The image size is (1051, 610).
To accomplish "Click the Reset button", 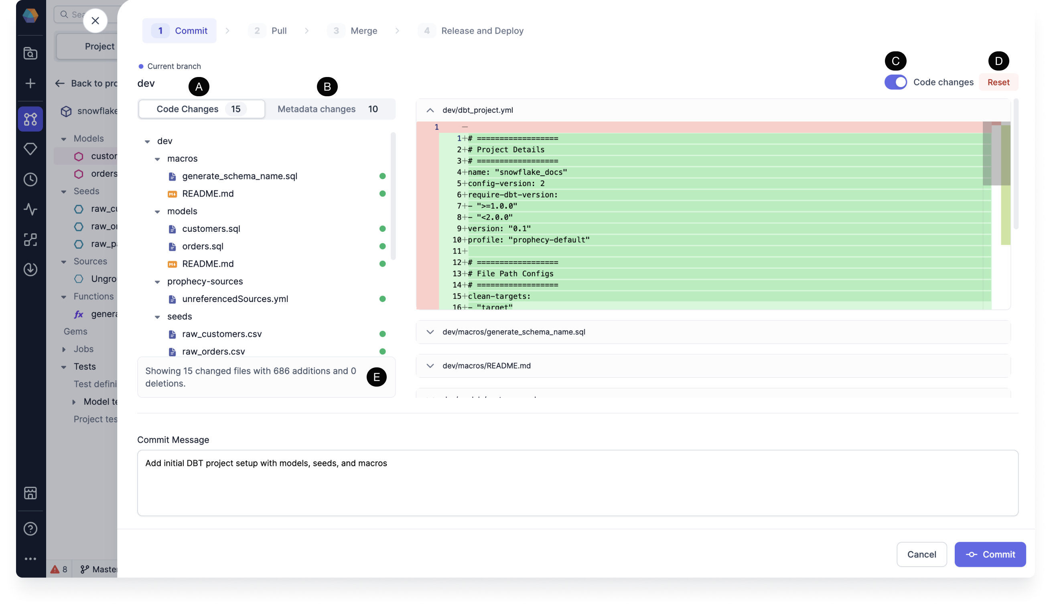I will [x=998, y=82].
